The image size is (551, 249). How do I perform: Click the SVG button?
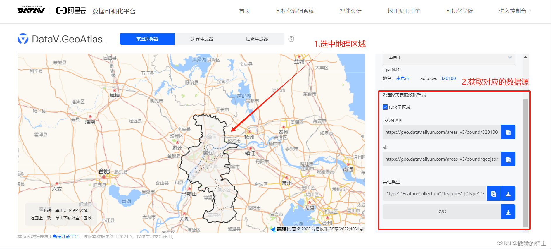(x=442, y=212)
